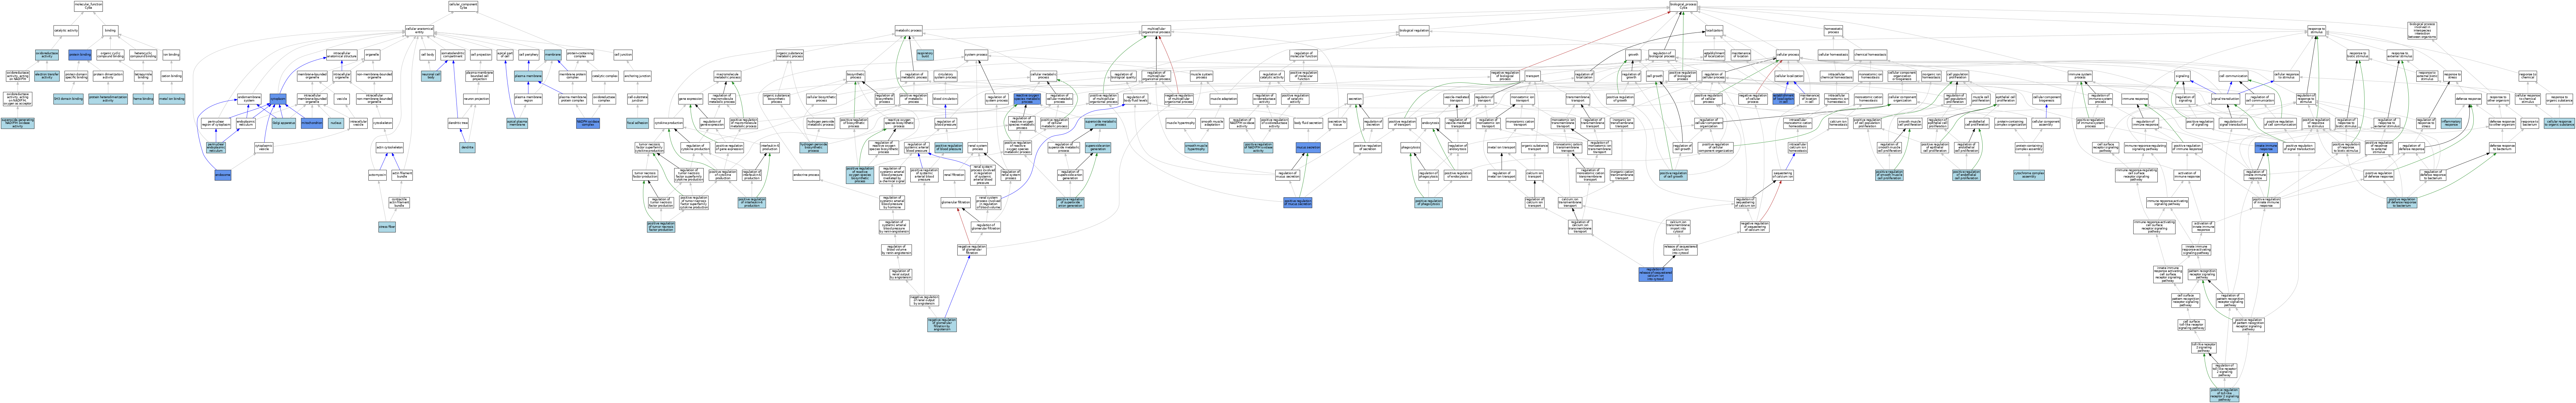Screen dimensions: 2576x403
Task: Select the metal ion binding node
Action: pyautogui.click(x=172, y=99)
